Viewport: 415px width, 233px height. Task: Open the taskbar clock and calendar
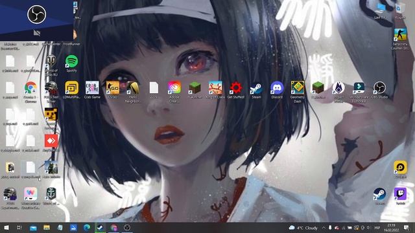pos(391,227)
